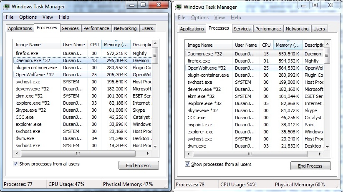
Task: Open the File menu in left window
Action: tap(10, 17)
